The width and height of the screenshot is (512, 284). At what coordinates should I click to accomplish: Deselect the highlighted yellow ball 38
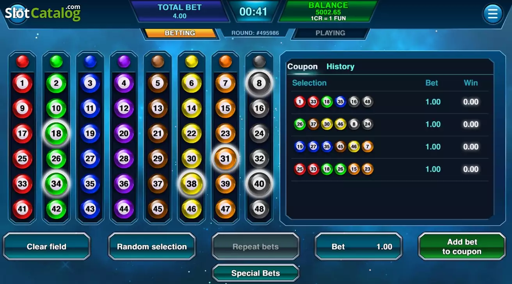191,184
